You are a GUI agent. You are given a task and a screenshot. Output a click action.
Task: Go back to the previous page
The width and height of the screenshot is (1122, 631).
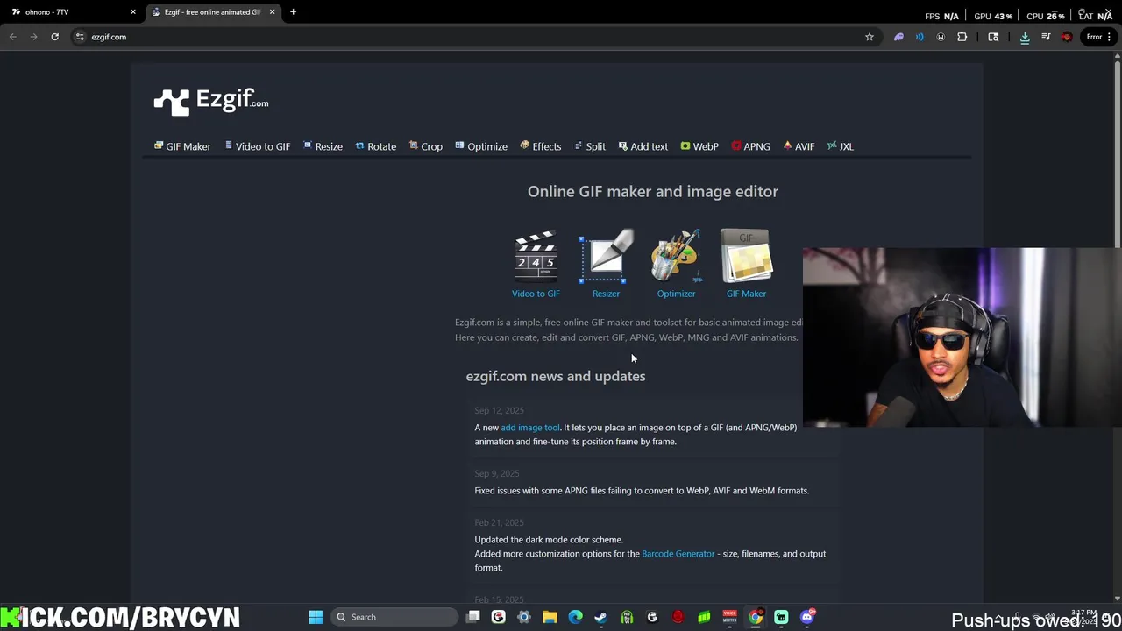coord(12,37)
